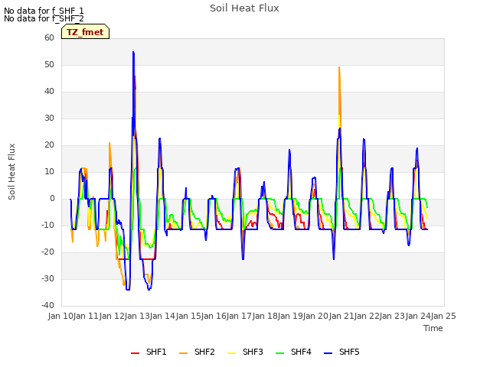Click the red SHF1 legend swatch
This screenshot has height=367, width=490.
(x=135, y=353)
